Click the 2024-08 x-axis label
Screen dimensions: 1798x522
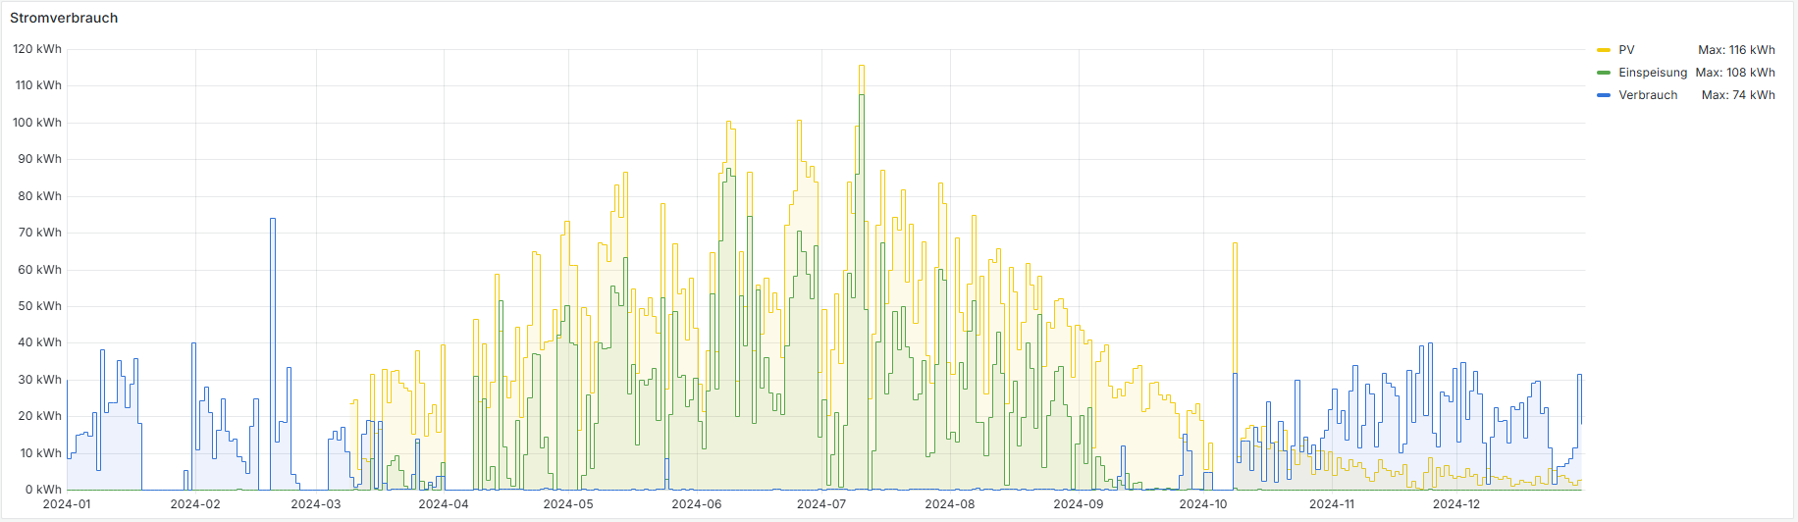(950, 504)
